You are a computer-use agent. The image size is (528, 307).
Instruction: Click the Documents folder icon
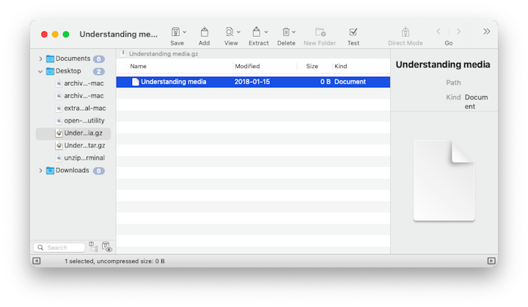[50, 59]
